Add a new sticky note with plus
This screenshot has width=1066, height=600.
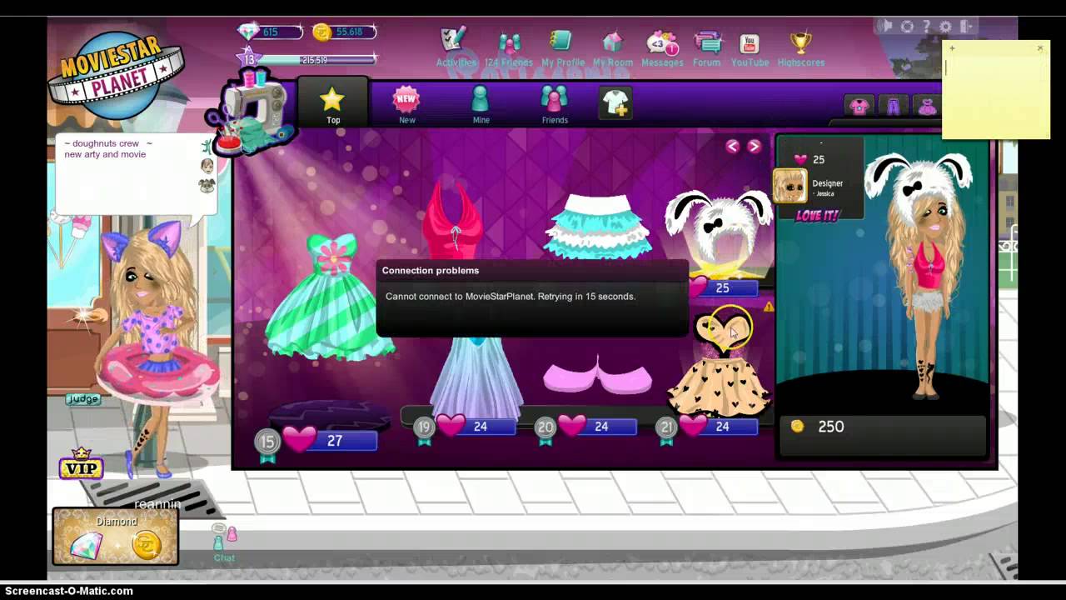952,48
